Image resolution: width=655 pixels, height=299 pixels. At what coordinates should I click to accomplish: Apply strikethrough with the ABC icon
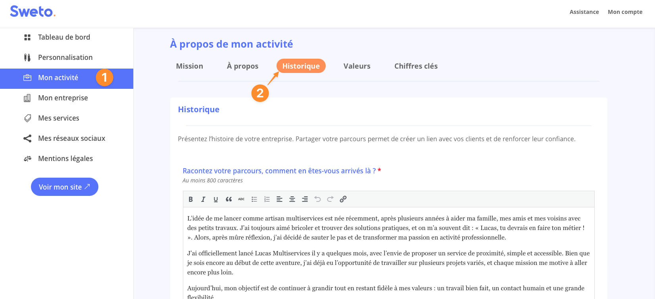click(241, 199)
